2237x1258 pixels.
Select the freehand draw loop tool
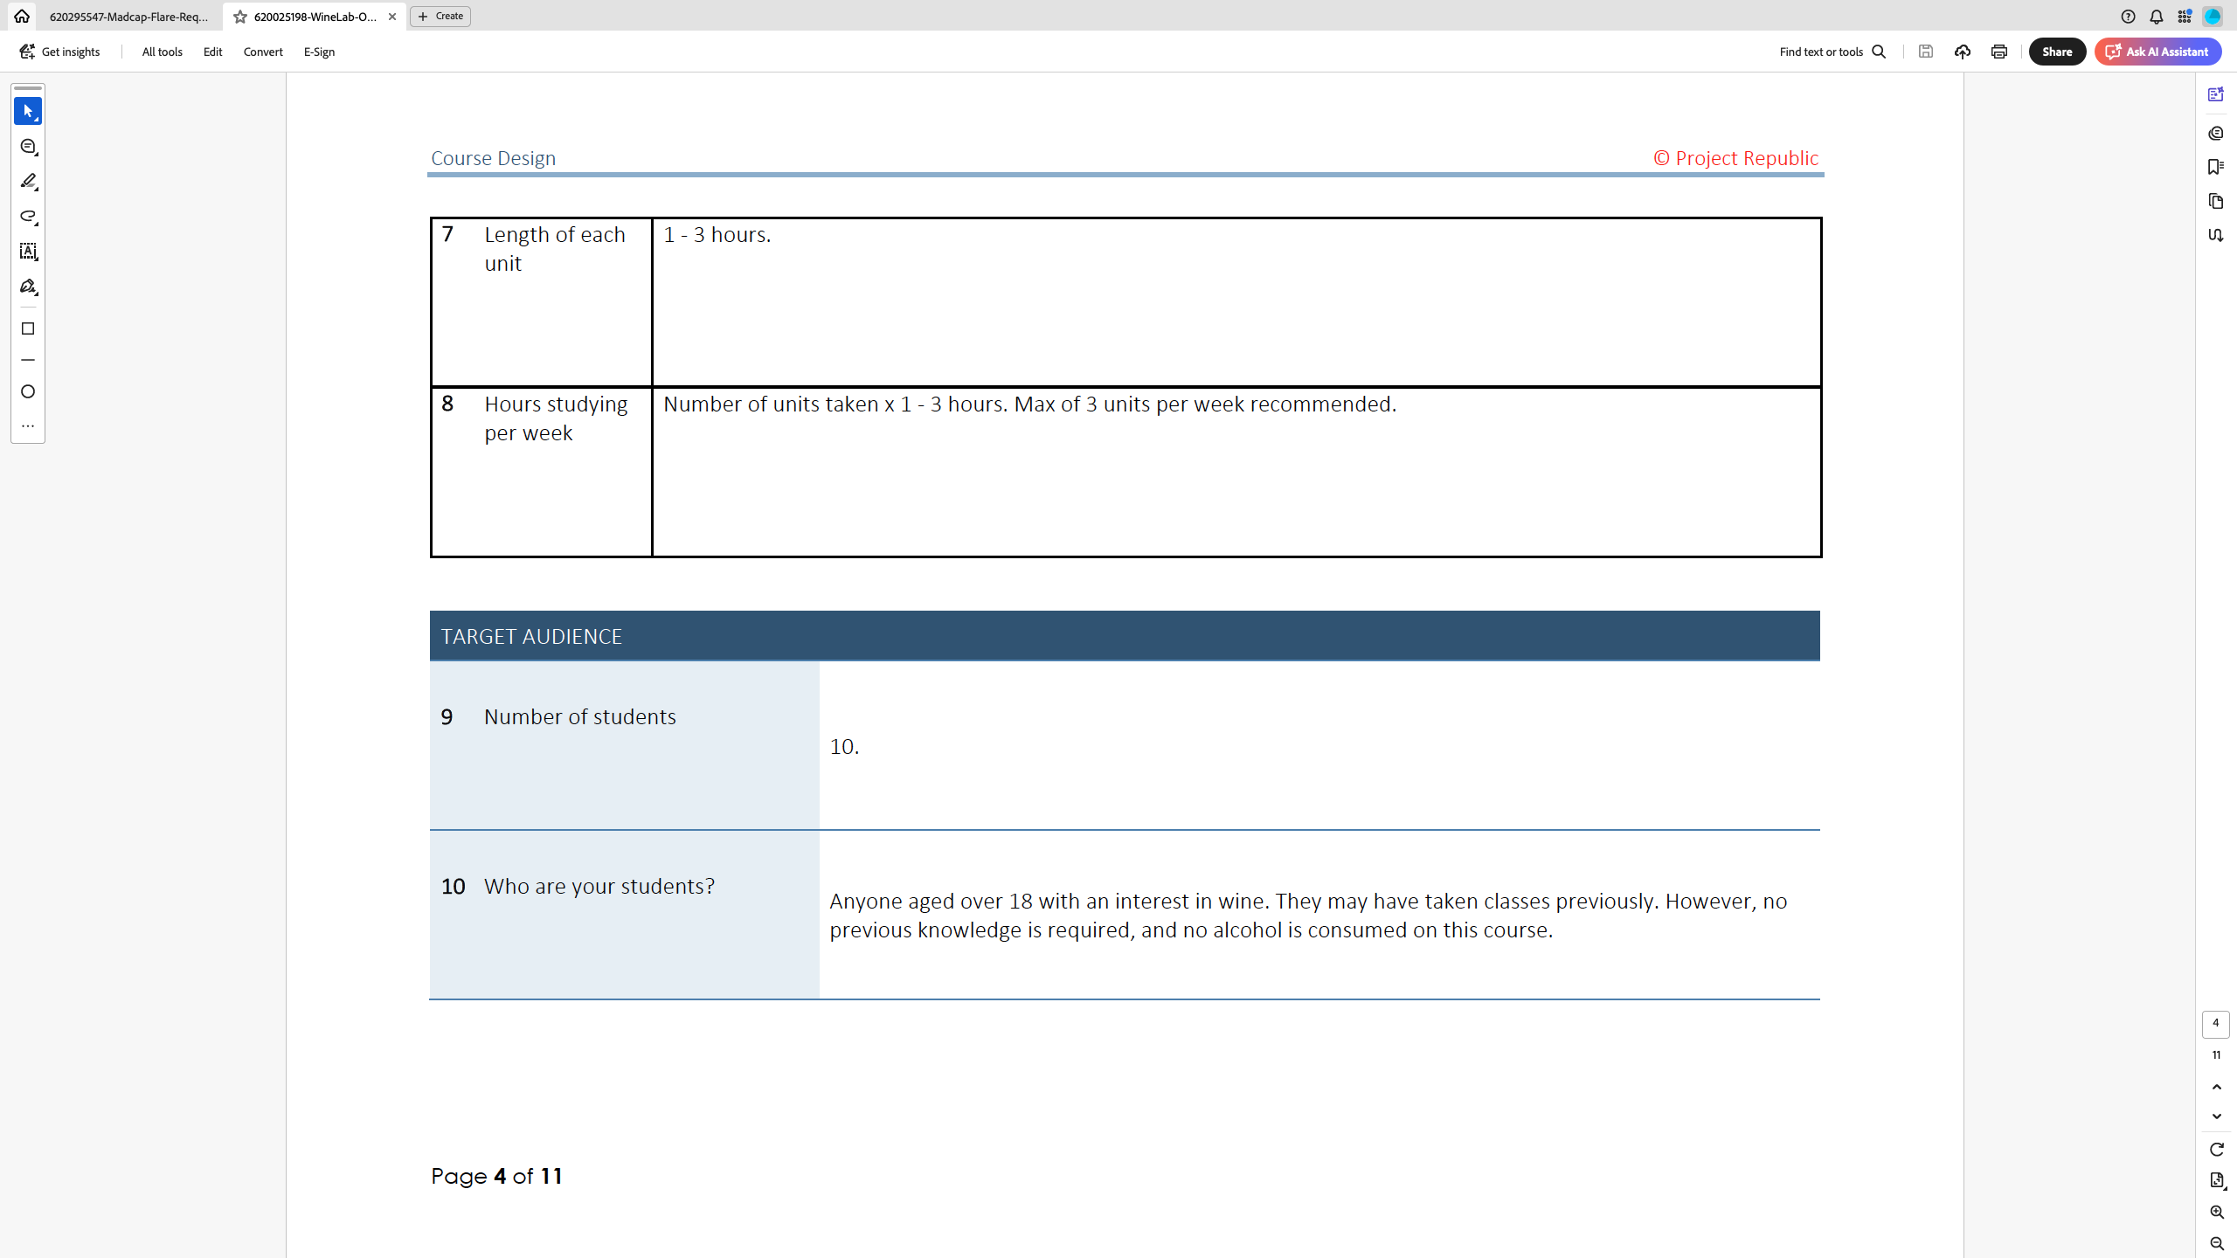[28, 216]
